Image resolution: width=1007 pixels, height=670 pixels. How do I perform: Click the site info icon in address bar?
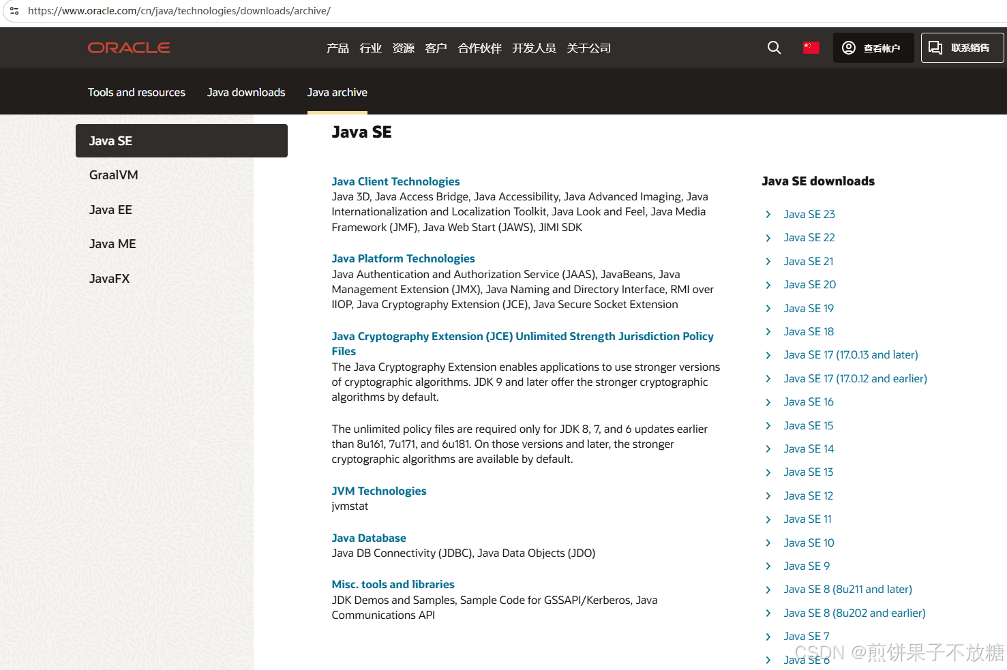[x=14, y=11]
